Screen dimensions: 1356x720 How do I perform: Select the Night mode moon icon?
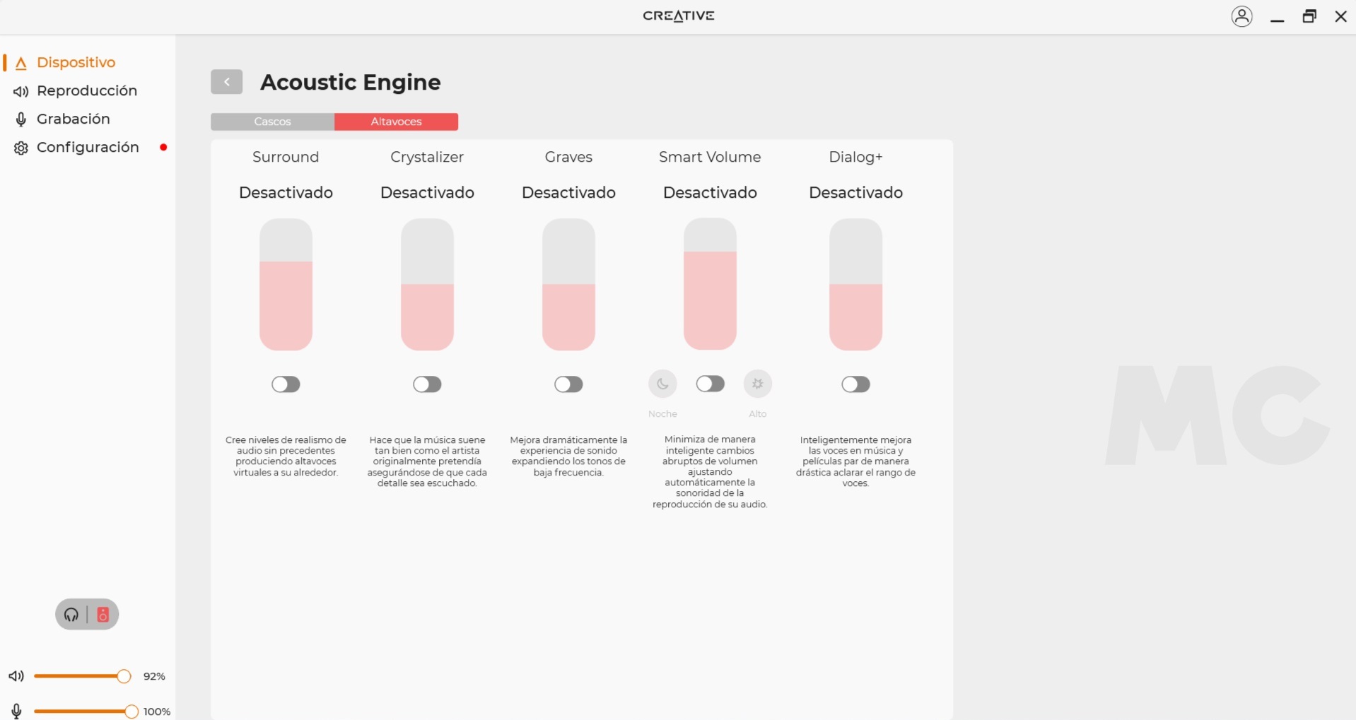click(x=662, y=384)
